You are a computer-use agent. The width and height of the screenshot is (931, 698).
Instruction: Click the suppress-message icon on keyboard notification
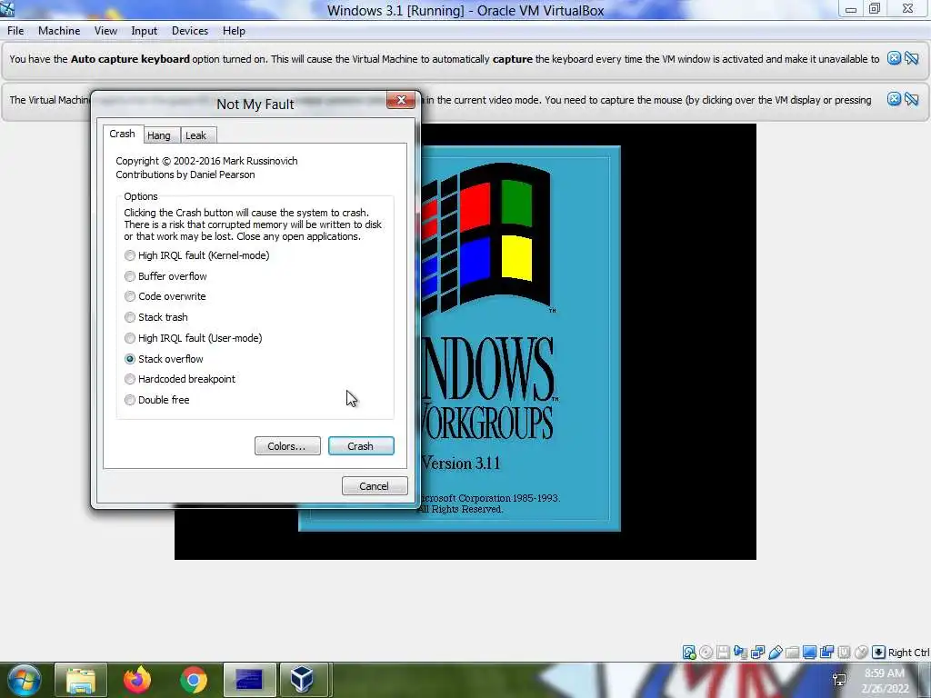click(x=911, y=58)
